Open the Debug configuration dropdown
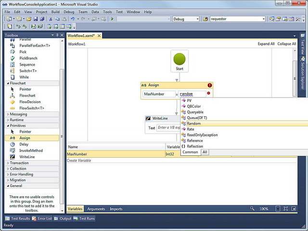Screen dimensions: 308x231 click(x=197, y=19)
